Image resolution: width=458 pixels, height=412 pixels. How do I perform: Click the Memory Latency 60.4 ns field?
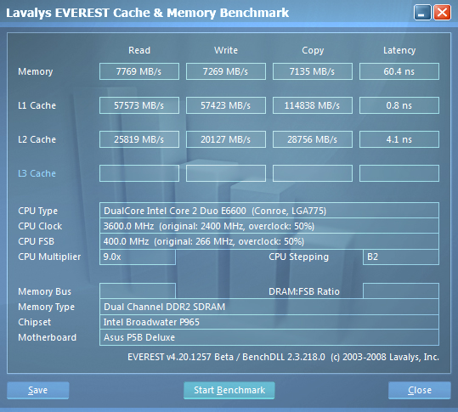click(x=399, y=71)
